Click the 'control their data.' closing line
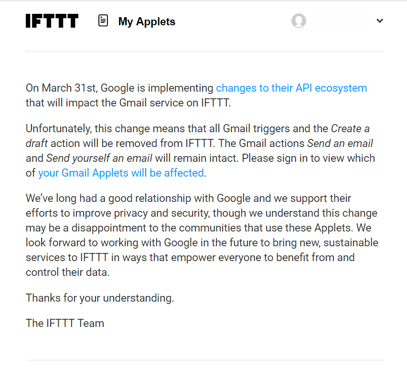This screenshot has height=368, width=407. click(67, 273)
